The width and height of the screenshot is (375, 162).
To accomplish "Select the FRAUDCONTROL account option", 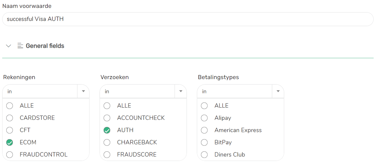I will click(10, 155).
